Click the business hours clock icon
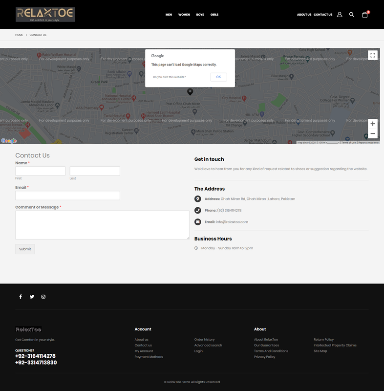The height and width of the screenshot is (391, 384). 196,248
